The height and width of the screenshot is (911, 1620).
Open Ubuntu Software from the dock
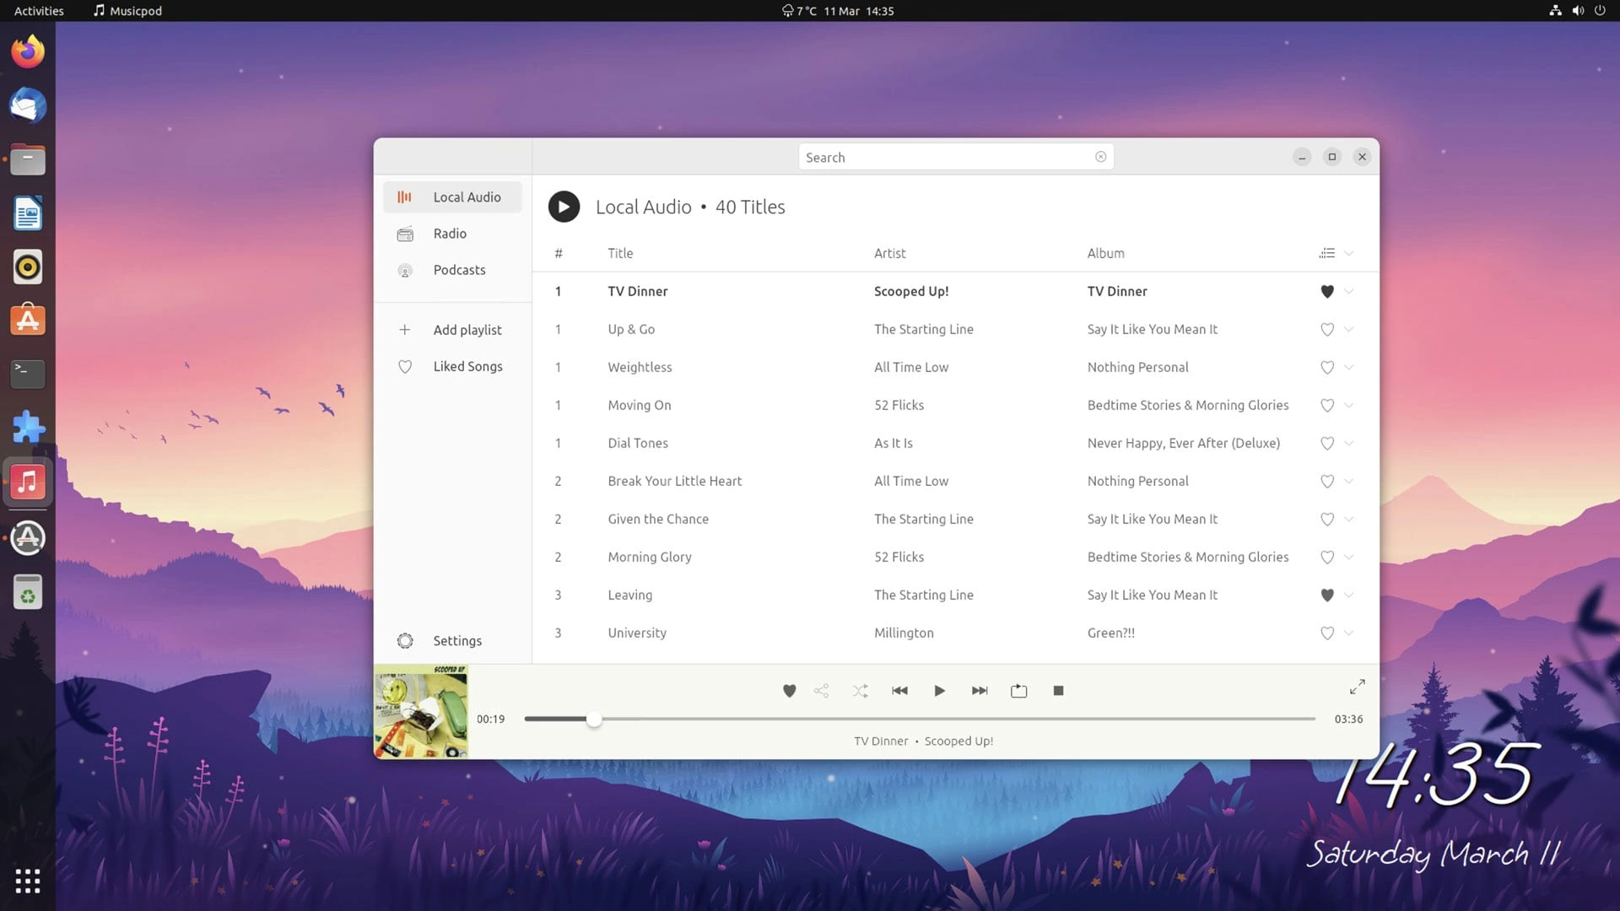pos(28,321)
